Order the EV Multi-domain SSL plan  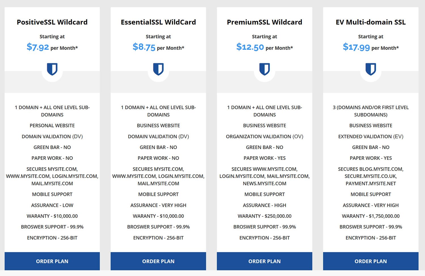371,261
